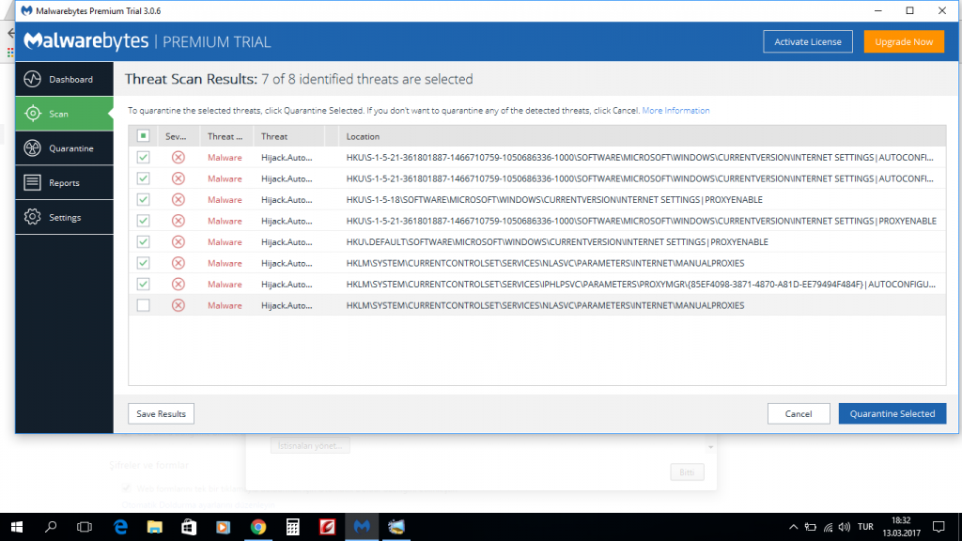The width and height of the screenshot is (962, 541).
Task: Click the Settings gear icon
Action: pyautogui.click(x=33, y=217)
